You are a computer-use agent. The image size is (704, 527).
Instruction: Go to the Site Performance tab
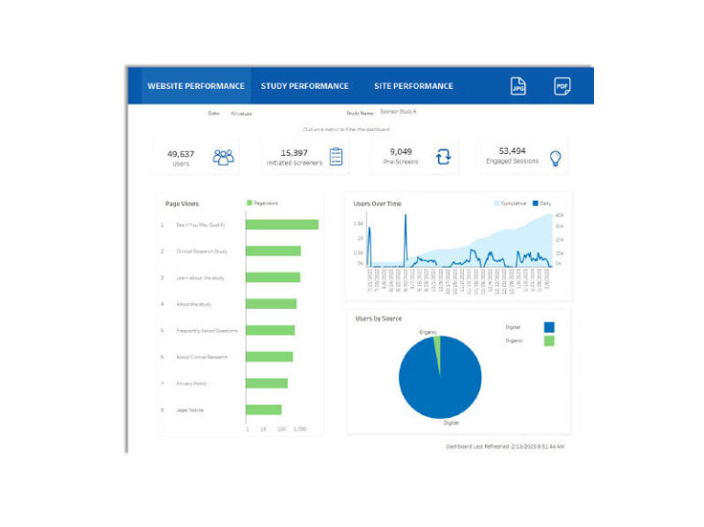413,86
